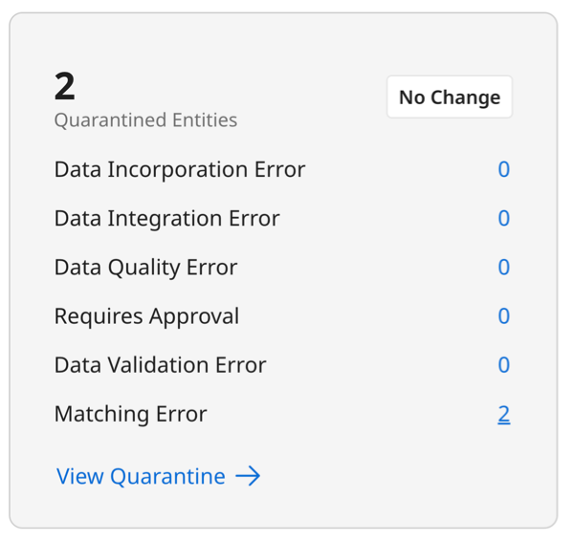Click the No Change status button
The image size is (574, 541).
coord(449,97)
